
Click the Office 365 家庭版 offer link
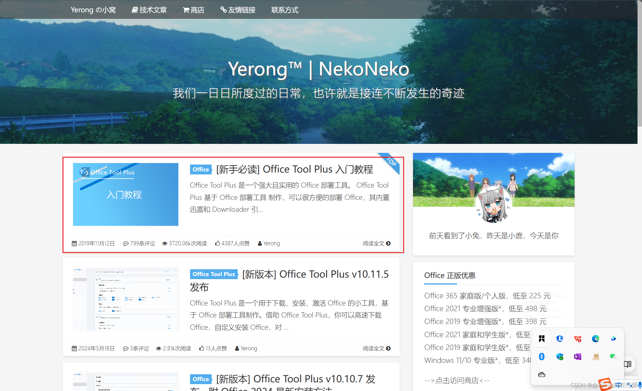point(487,296)
